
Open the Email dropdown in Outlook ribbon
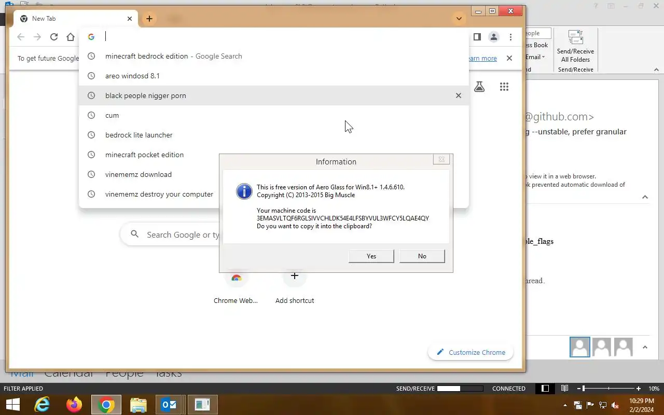coord(535,57)
